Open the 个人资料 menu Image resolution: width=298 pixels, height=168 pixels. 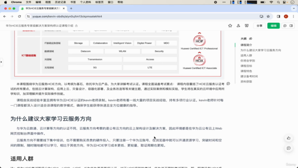86,2
